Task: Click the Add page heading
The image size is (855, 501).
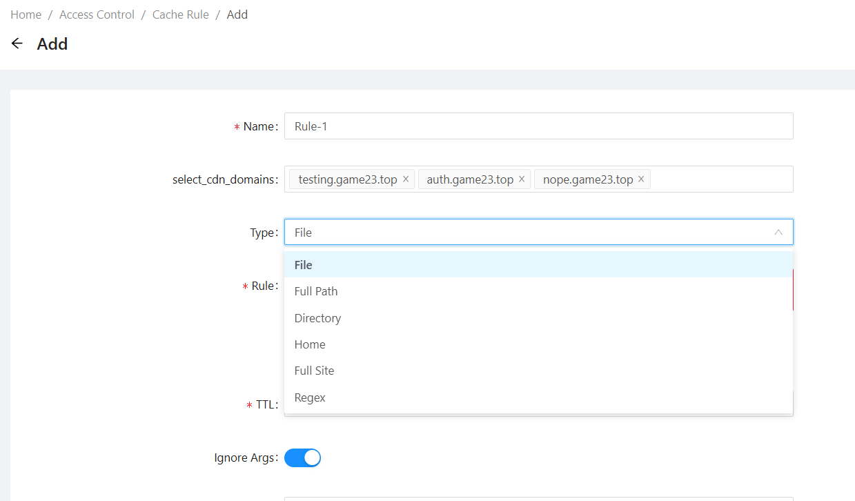Action: (x=52, y=44)
